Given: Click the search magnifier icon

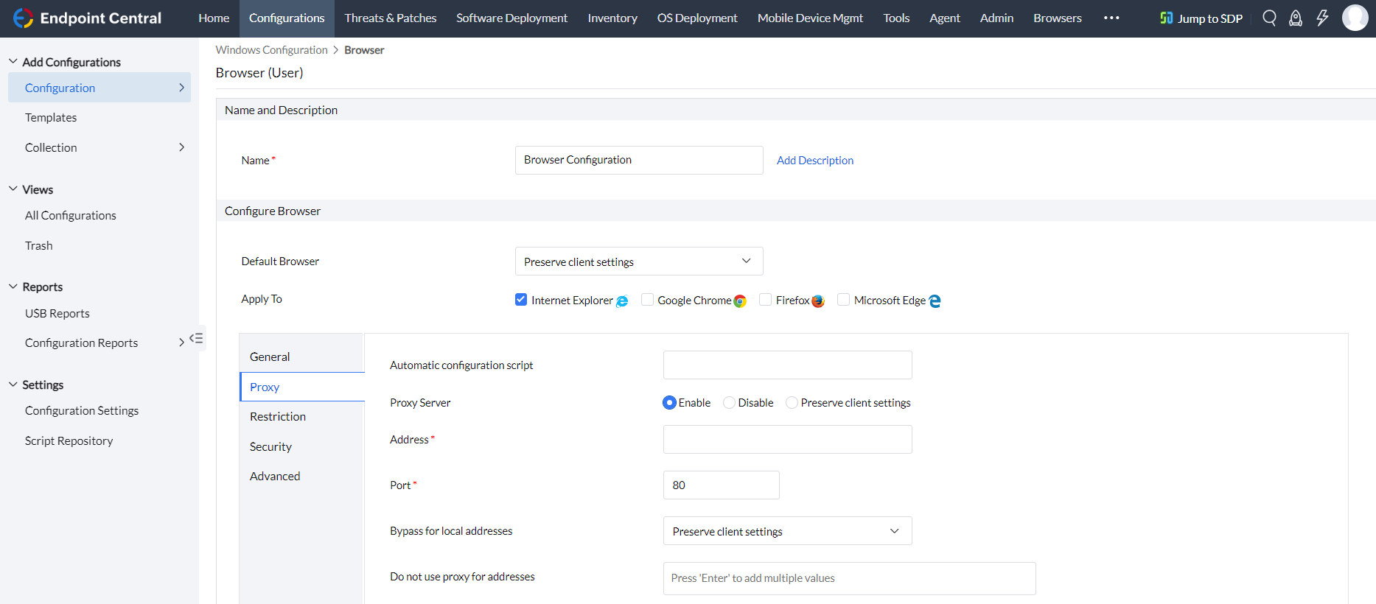Looking at the screenshot, I should [1269, 18].
